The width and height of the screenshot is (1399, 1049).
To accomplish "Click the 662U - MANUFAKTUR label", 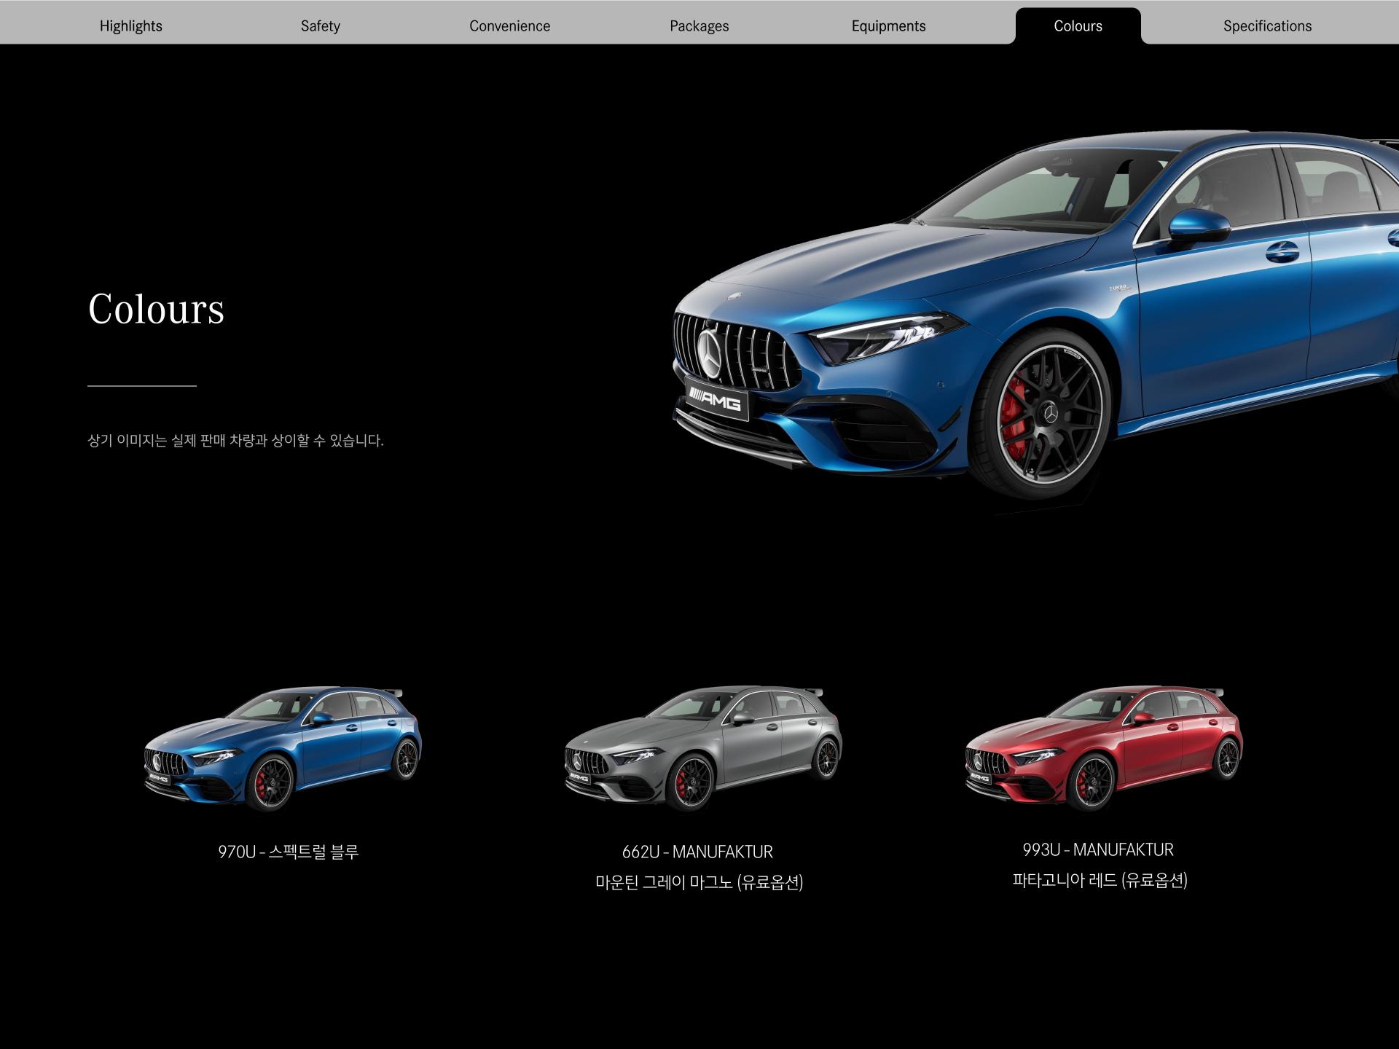I will [697, 852].
